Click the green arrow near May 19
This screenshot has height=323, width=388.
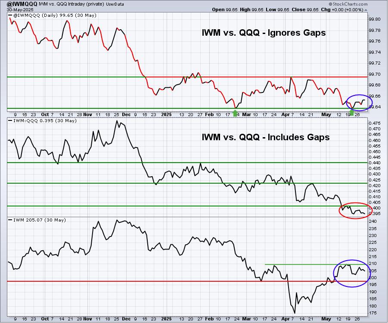351,113
